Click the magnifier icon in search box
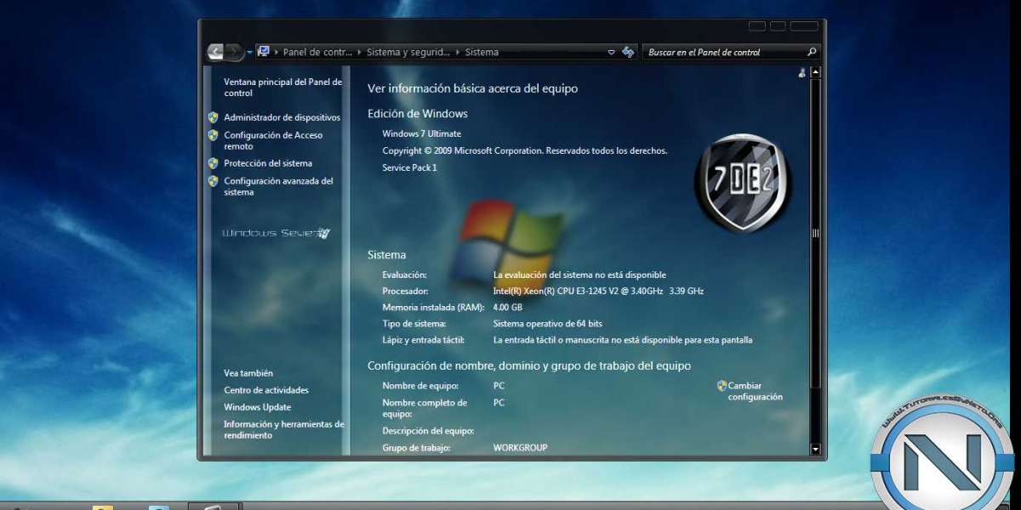This screenshot has height=510, width=1021. pos(812,52)
